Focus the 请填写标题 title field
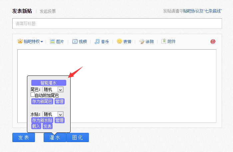This screenshot has height=152, width=233. pos(117,24)
